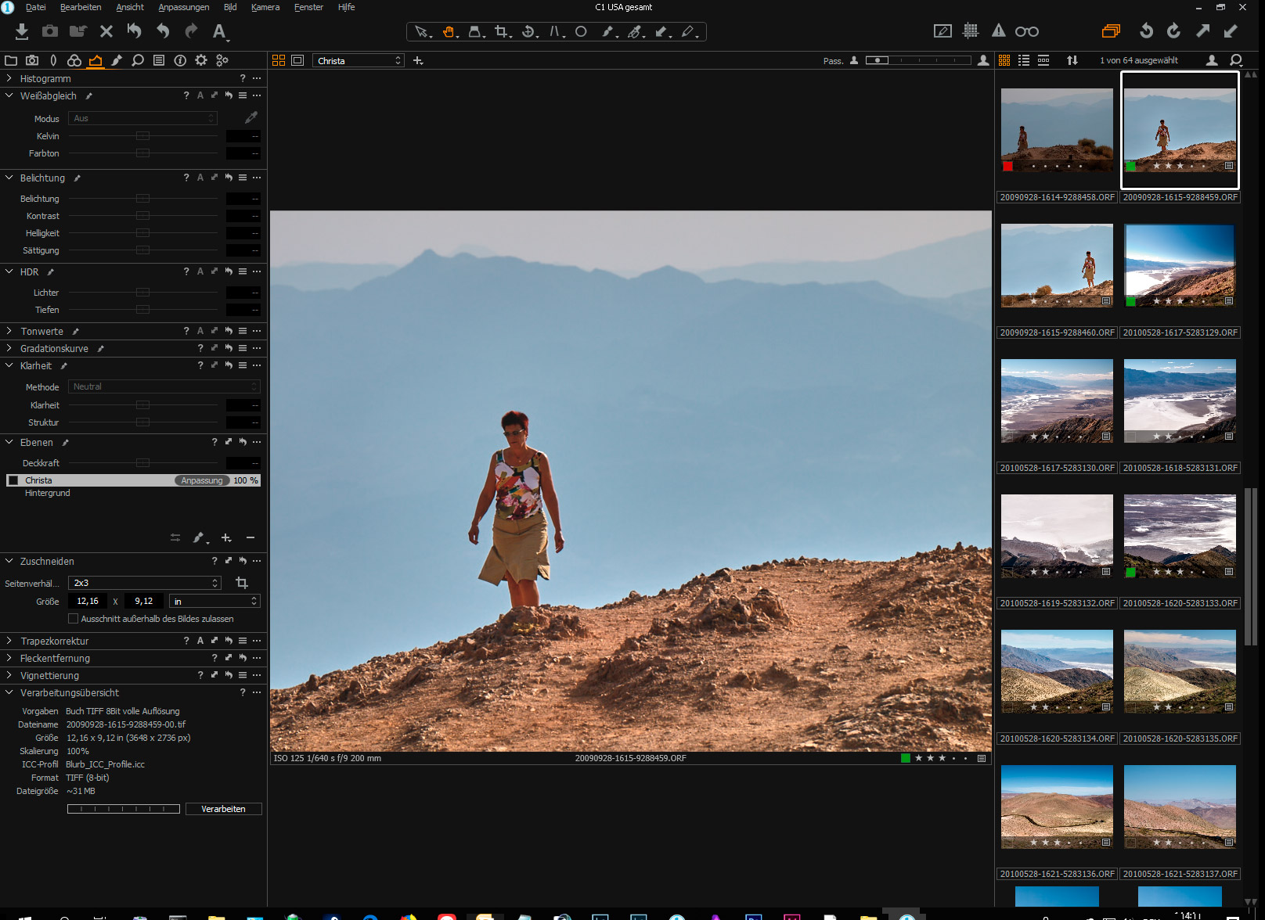Add new layer with plus beside Christa dropdown
1265x920 pixels.
tap(418, 60)
